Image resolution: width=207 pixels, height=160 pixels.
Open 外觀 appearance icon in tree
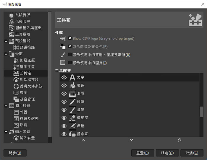click(x=16, y=112)
